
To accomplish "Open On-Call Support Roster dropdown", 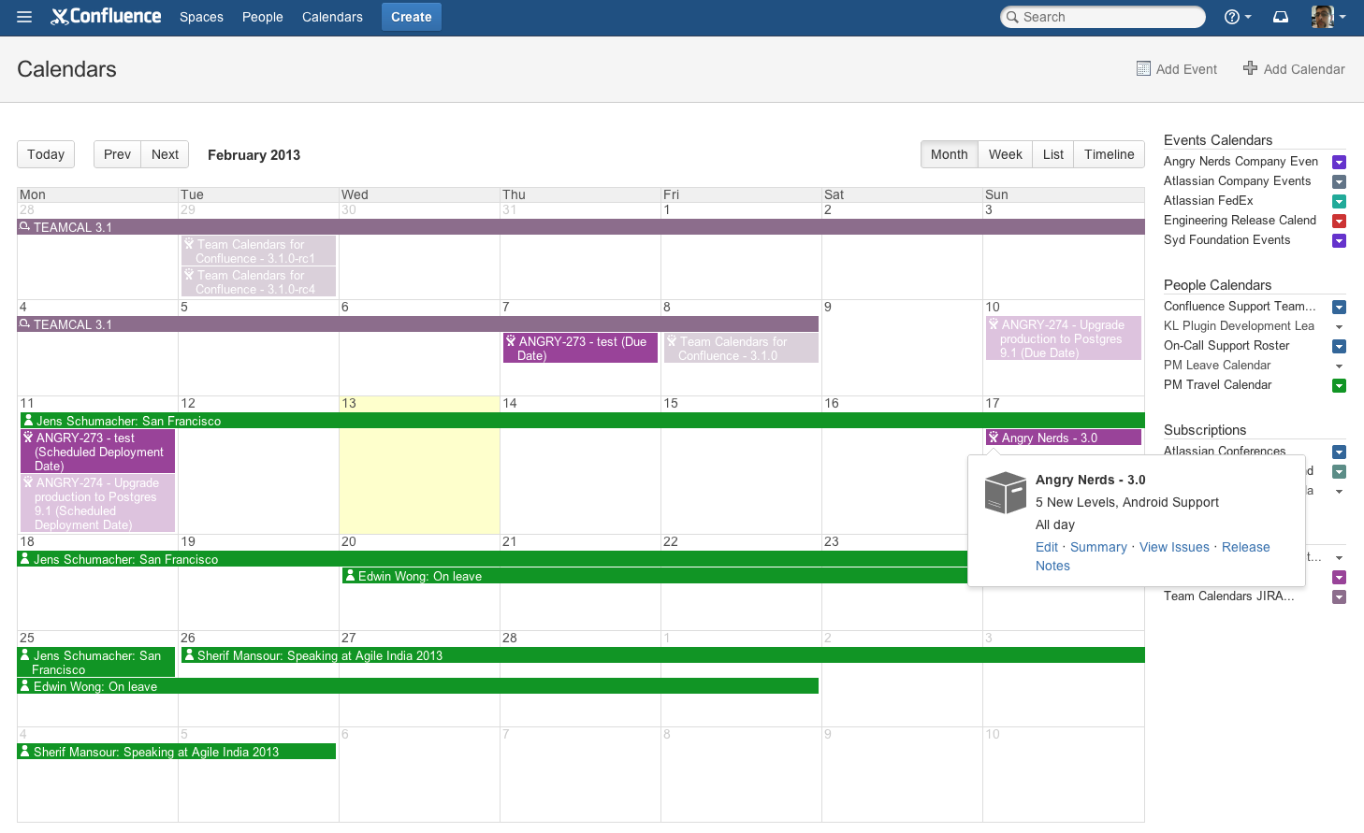I will pyautogui.click(x=1339, y=346).
